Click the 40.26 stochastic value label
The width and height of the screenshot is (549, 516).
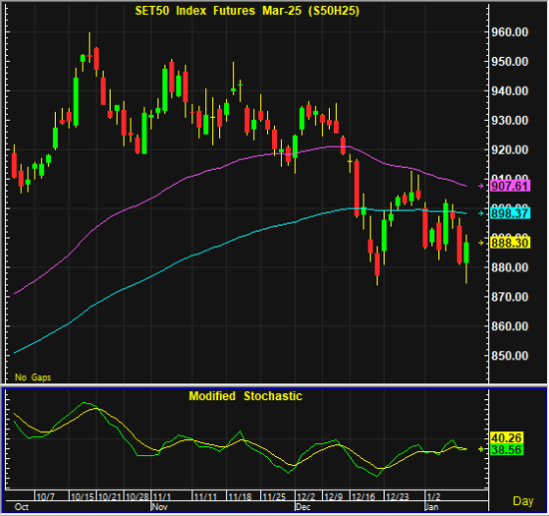[x=507, y=438]
